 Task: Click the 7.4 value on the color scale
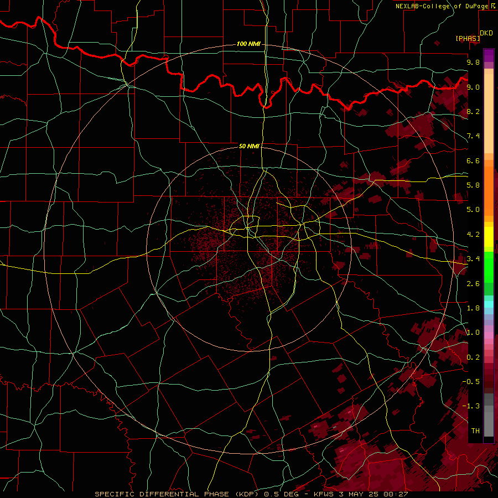pos(473,136)
